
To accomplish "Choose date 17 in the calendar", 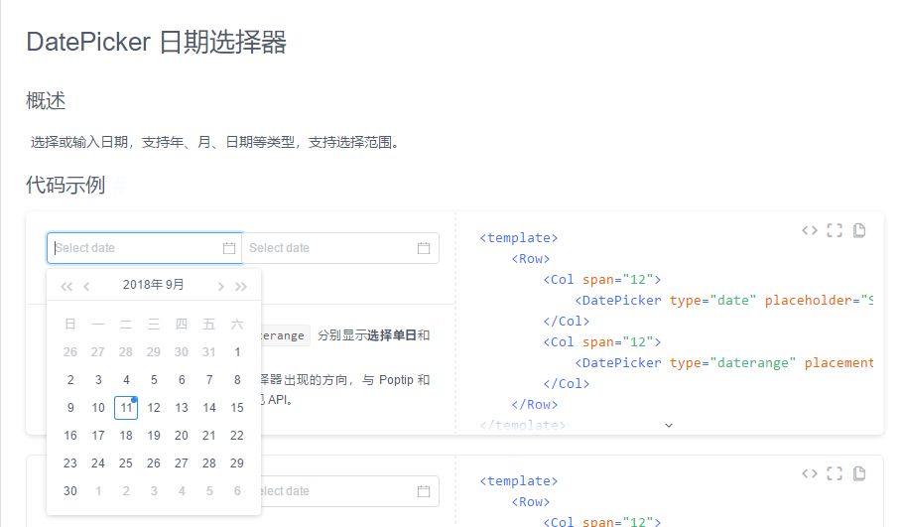I will [98, 436].
